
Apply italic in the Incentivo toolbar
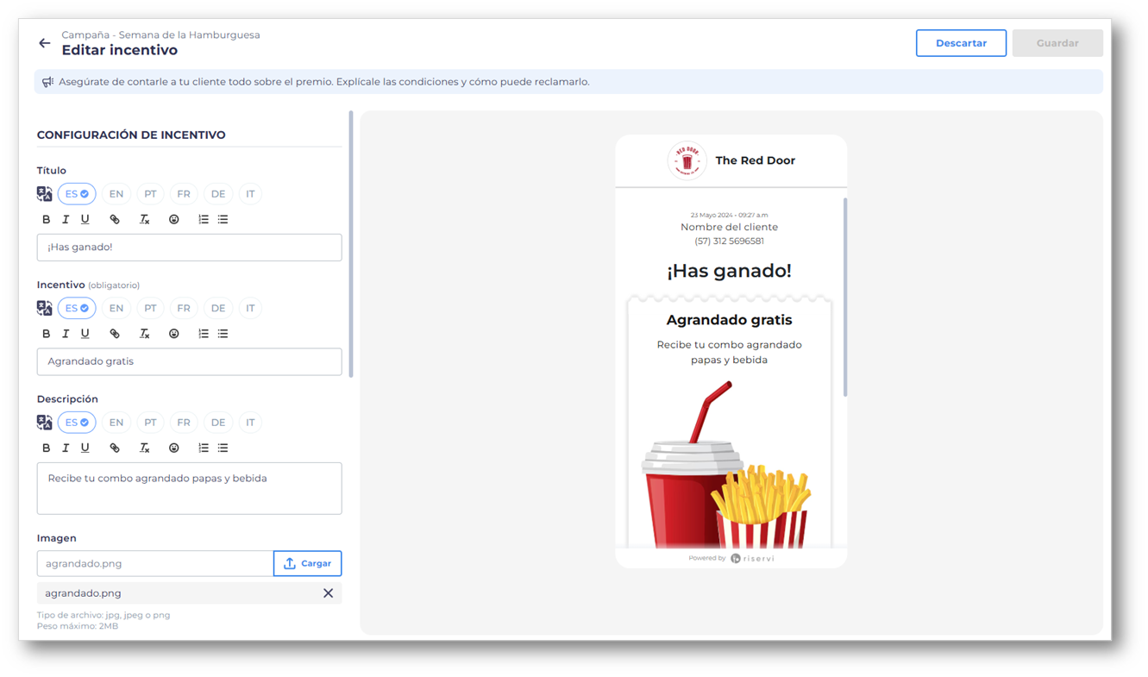pyautogui.click(x=66, y=334)
